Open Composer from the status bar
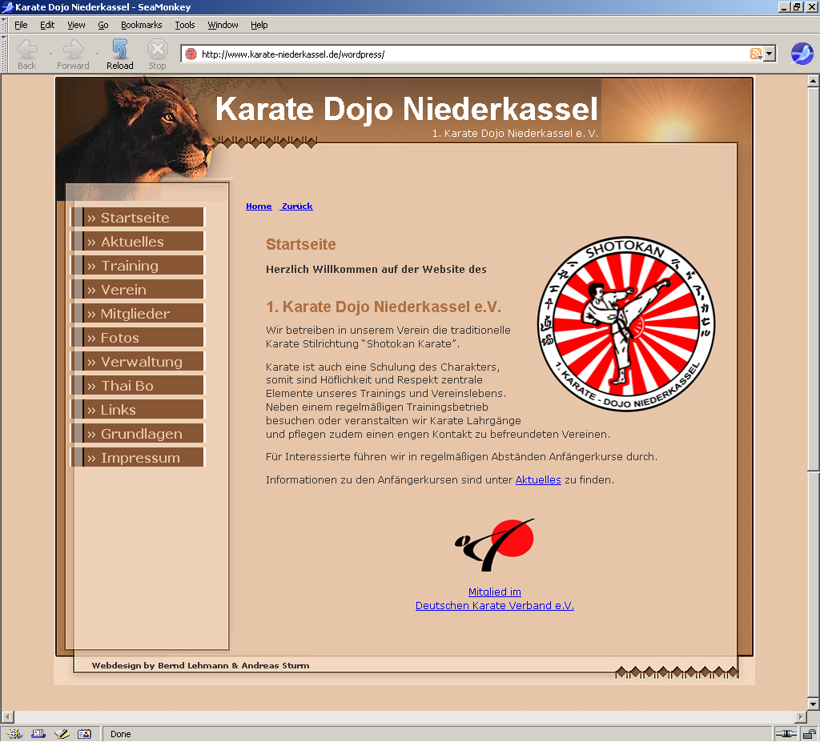This screenshot has width=820, height=742. point(61,733)
